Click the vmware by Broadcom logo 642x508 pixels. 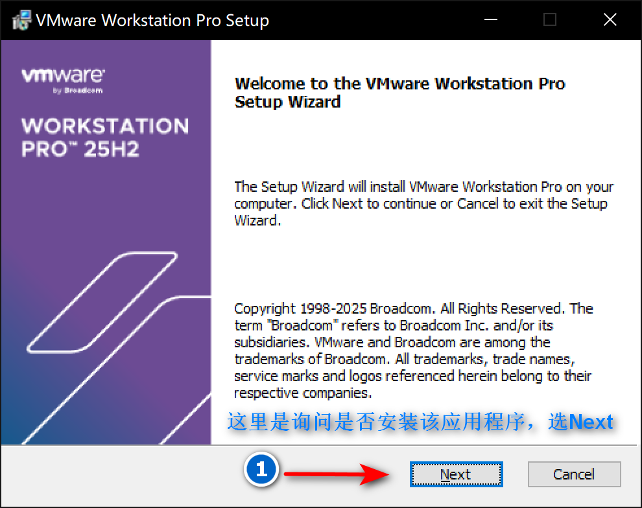pos(64,81)
